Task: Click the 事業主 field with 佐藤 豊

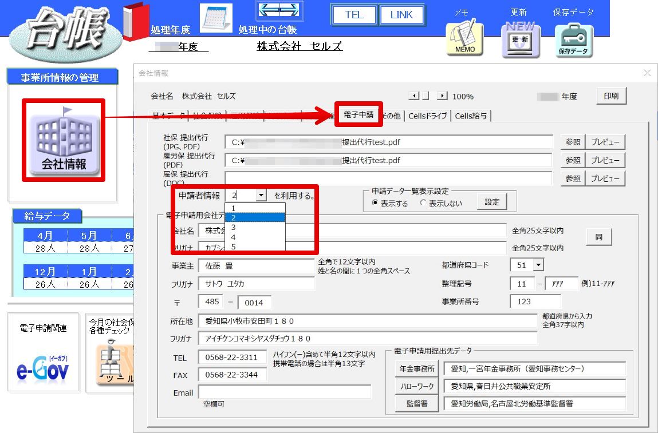Action: pyautogui.click(x=257, y=266)
